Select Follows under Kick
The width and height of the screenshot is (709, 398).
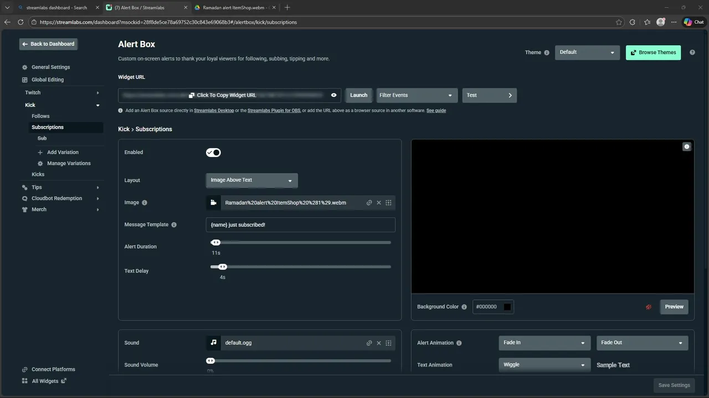(x=40, y=116)
